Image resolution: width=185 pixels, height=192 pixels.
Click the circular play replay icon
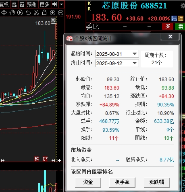[20, 13]
